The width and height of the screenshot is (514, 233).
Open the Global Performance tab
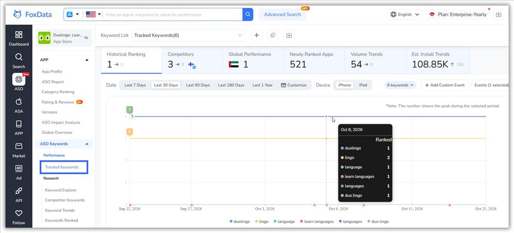253,60
